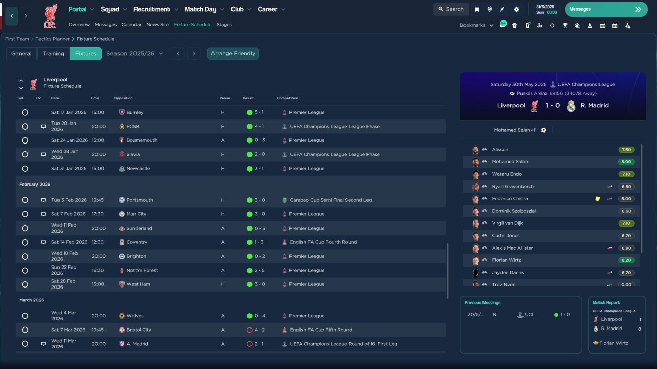Select the Newcastle fixture radio button
The image size is (657, 369).
tap(25, 169)
